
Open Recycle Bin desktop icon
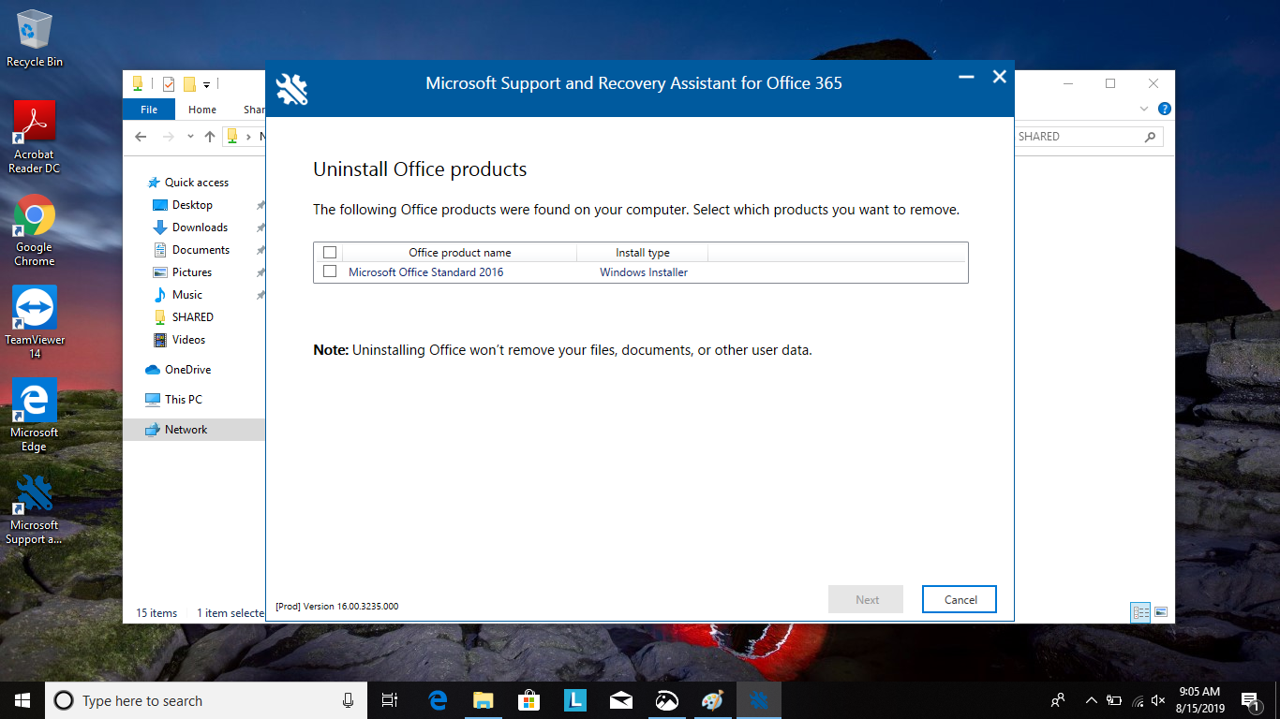(x=35, y=38)
